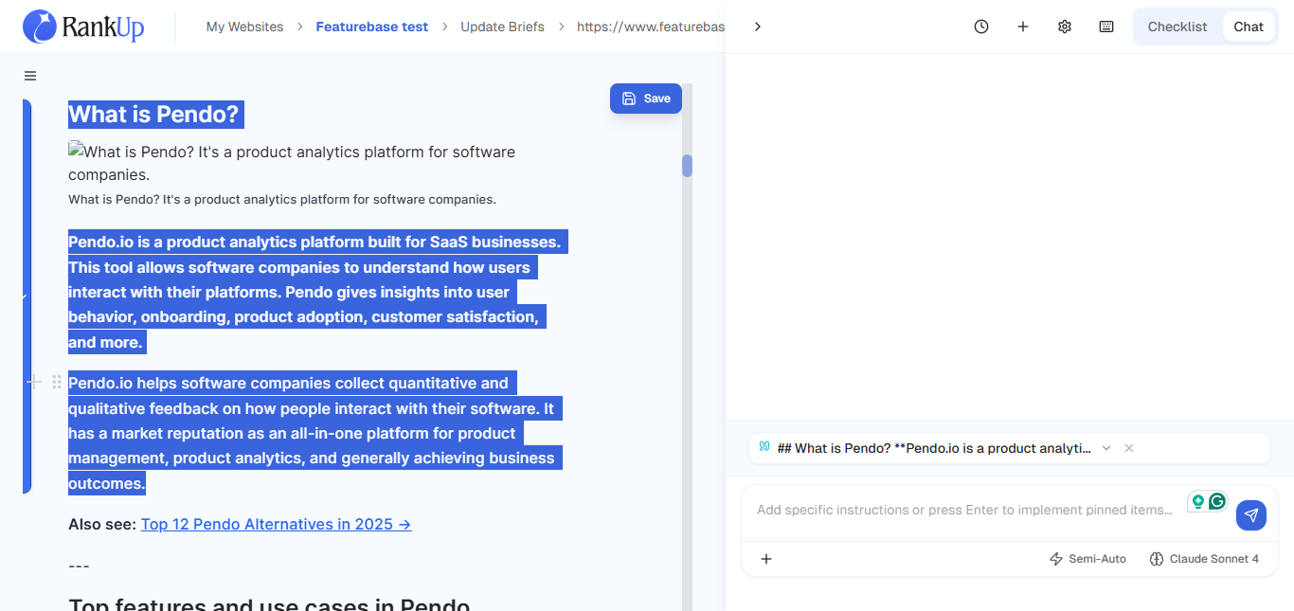Save the document

coord(646,99)
